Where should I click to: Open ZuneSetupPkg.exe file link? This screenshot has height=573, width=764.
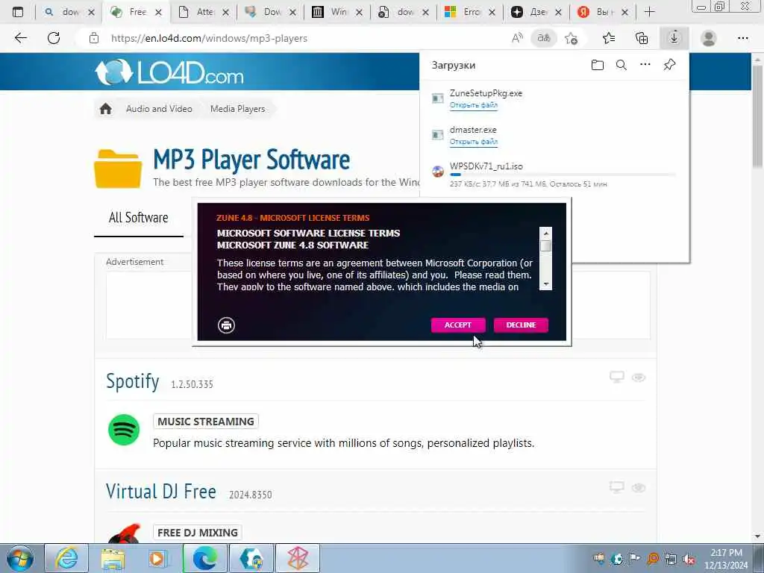[x=474, y=105]
